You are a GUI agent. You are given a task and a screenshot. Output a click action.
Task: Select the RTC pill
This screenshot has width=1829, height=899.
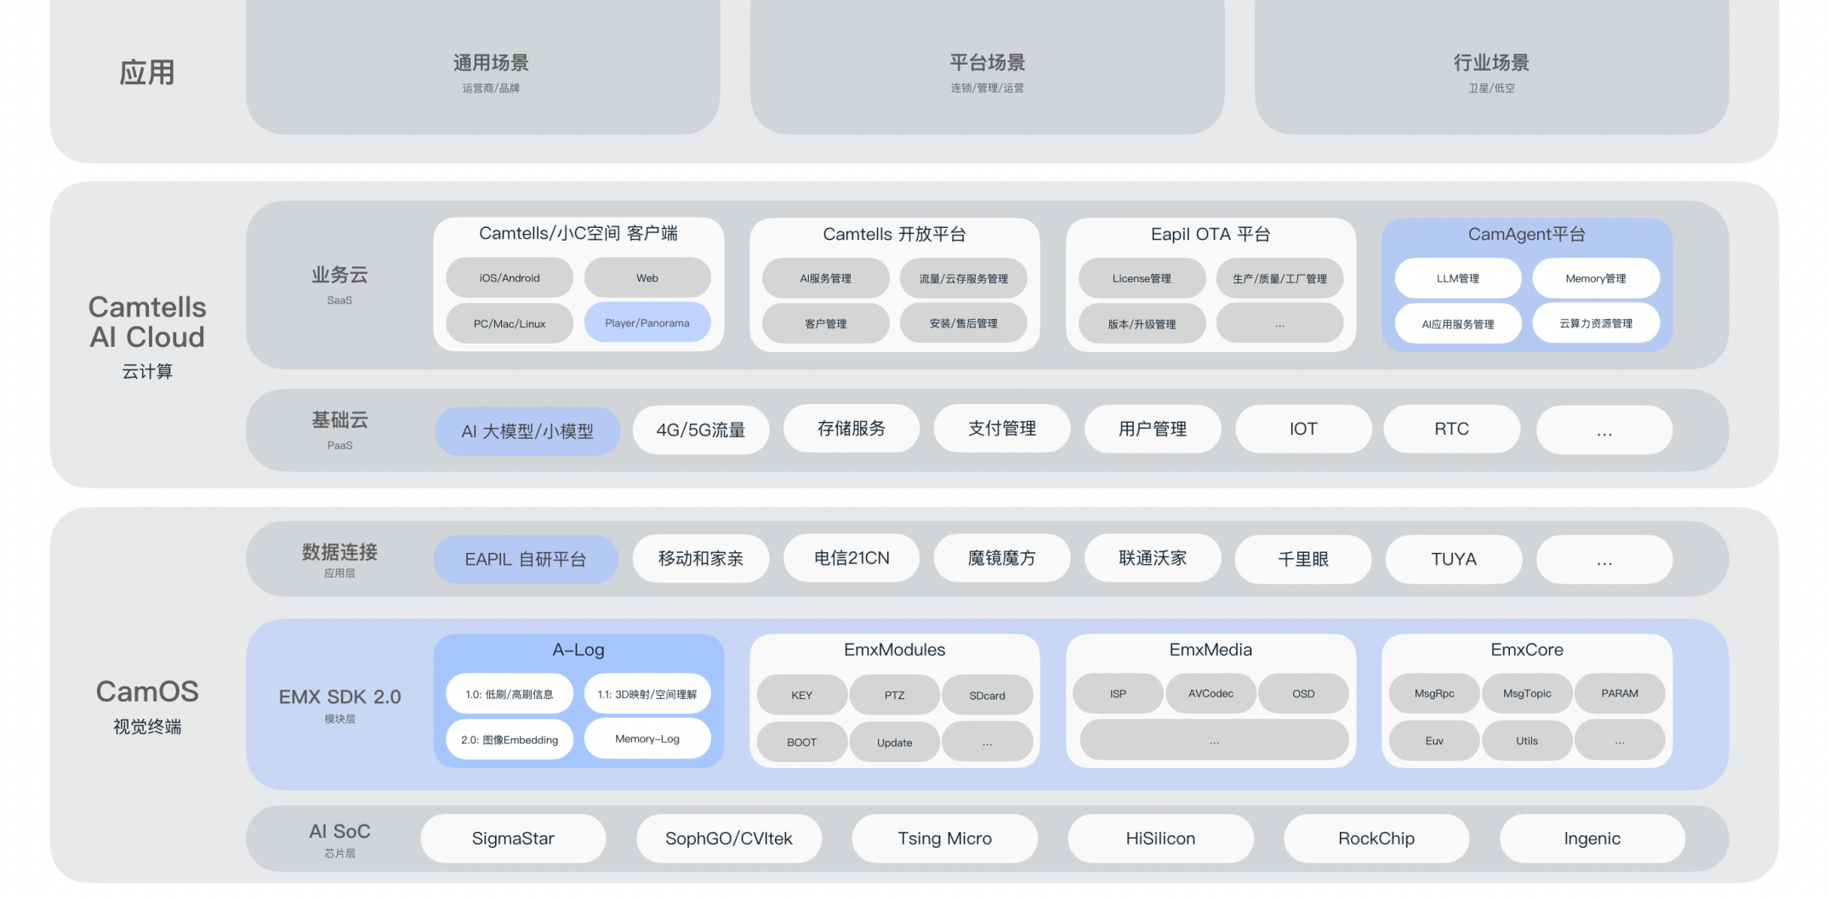click(x=1452, y=429)
